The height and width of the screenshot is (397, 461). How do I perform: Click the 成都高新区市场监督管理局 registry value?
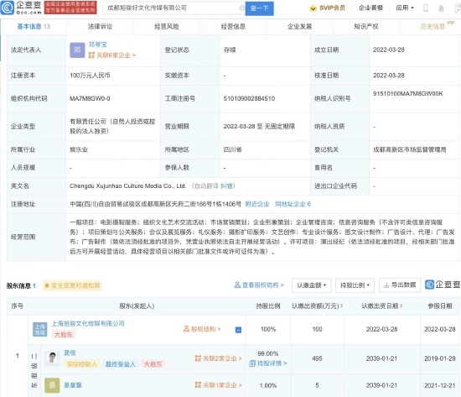click(410, 149)
